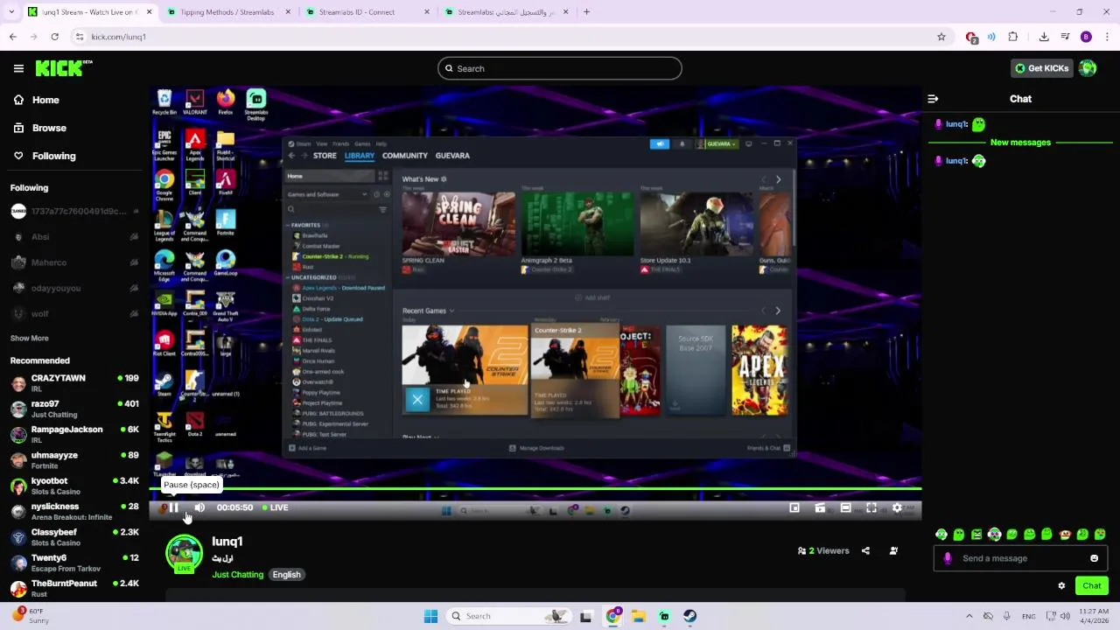
Task: Open recommended channel RampageJackson
Action: pos(74,434)
